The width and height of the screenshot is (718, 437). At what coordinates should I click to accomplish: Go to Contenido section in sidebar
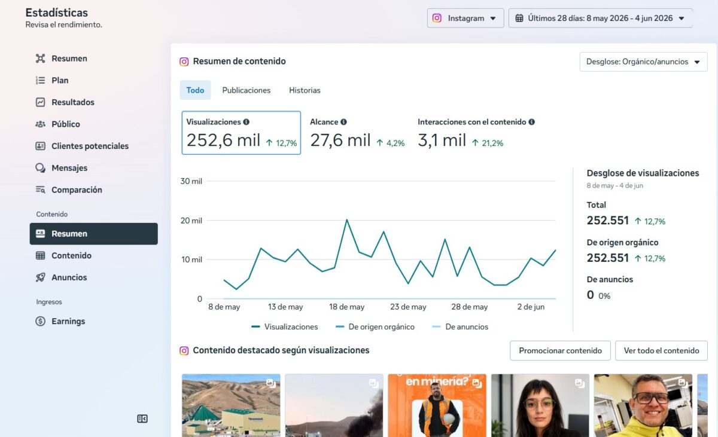[x=94, y=255]
